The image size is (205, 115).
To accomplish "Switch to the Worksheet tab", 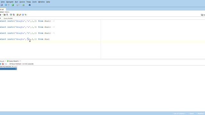I will point(2,12).
